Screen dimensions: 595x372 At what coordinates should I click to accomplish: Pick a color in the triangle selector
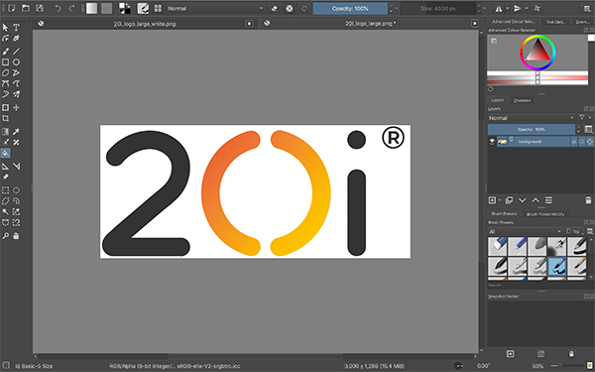[537, 54]
